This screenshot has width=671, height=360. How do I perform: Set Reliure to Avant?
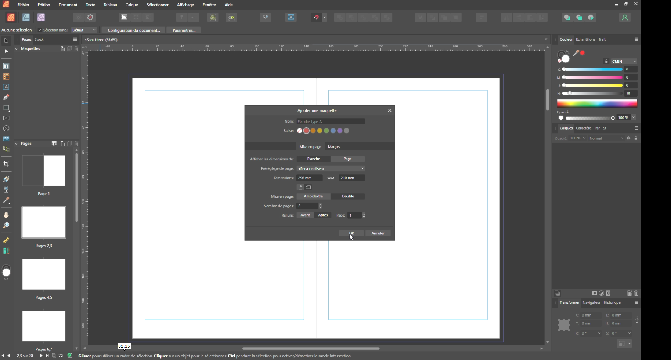tap(305, 215)
